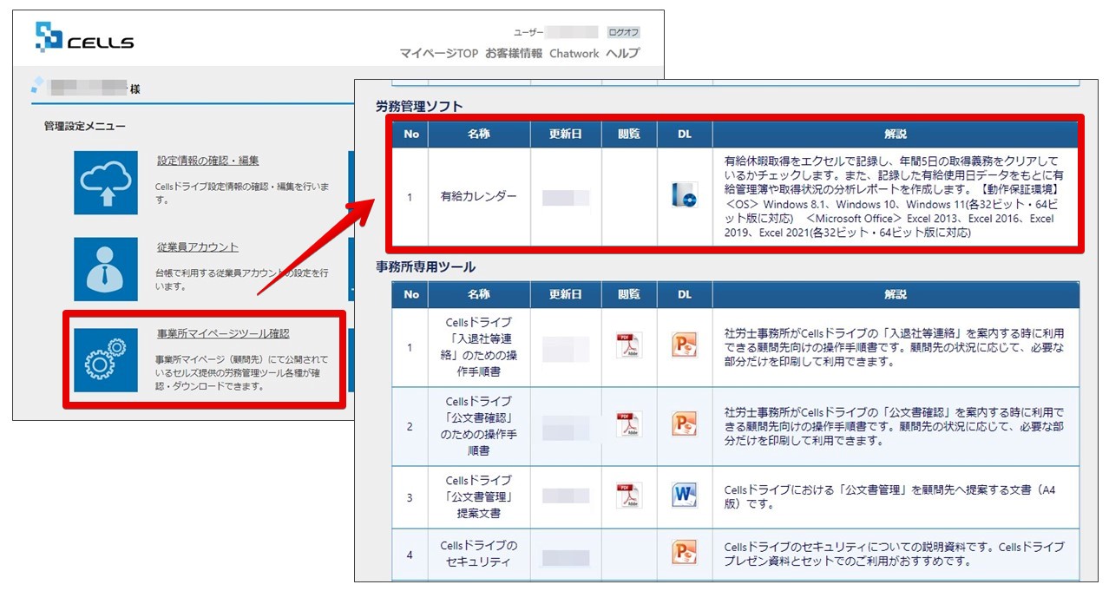The height and width of the screenshot is (591, 1109).
Task: Click the 有給カレンダー description text
Action: tap(892, 197)
